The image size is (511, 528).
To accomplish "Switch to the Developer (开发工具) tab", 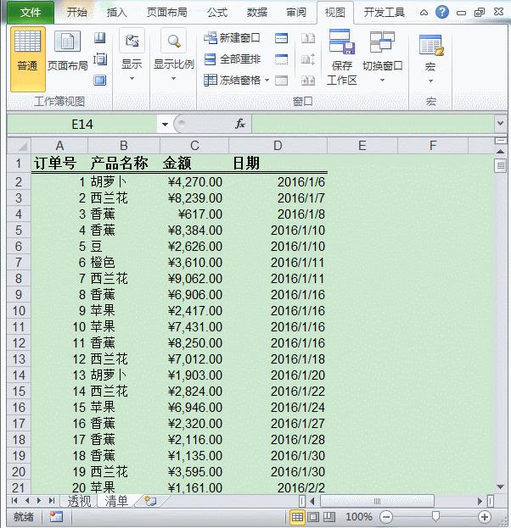I will (385, 13).
